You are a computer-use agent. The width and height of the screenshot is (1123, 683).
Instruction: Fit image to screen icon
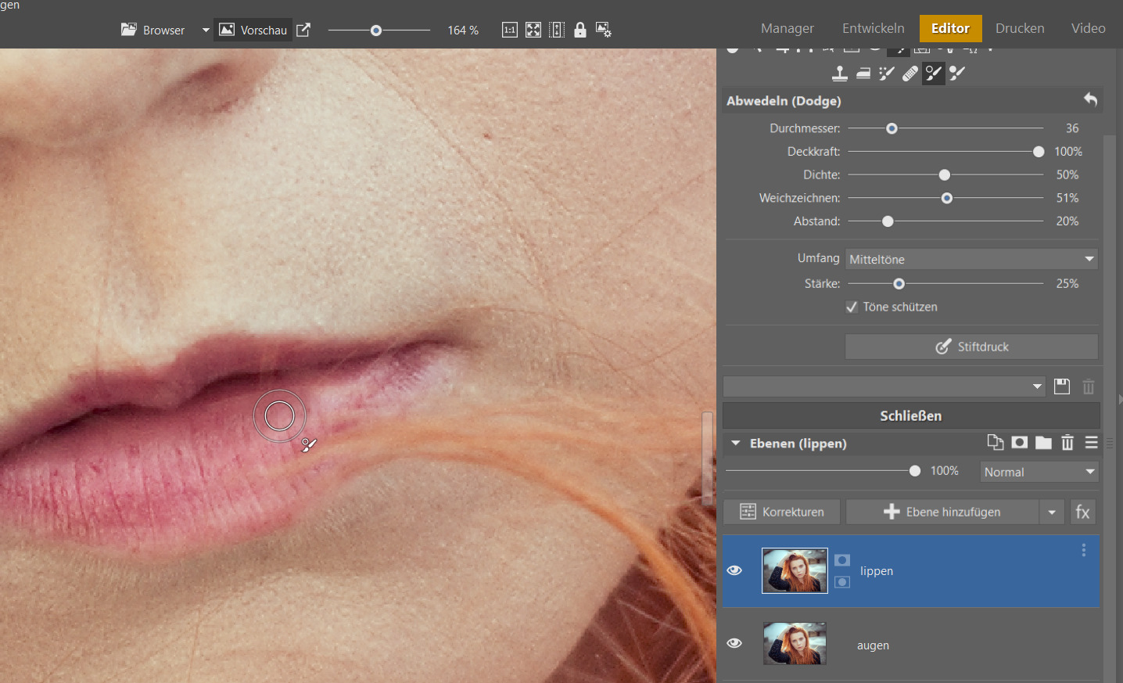(x=533, y=30)
